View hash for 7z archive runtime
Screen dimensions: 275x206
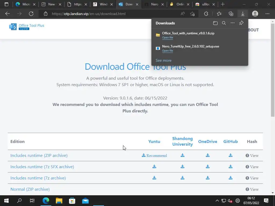[252, 178]
